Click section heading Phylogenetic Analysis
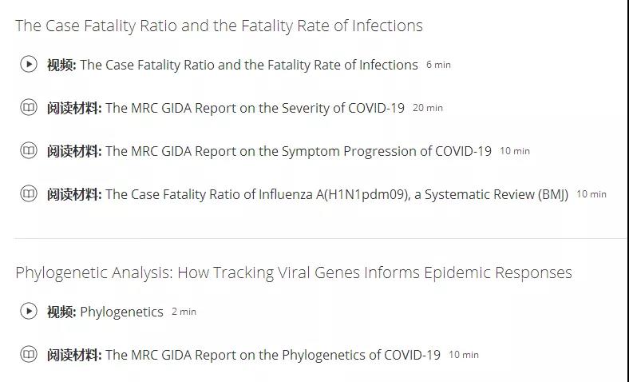Viewport: 629px width, 382px height. click(293, 273)
